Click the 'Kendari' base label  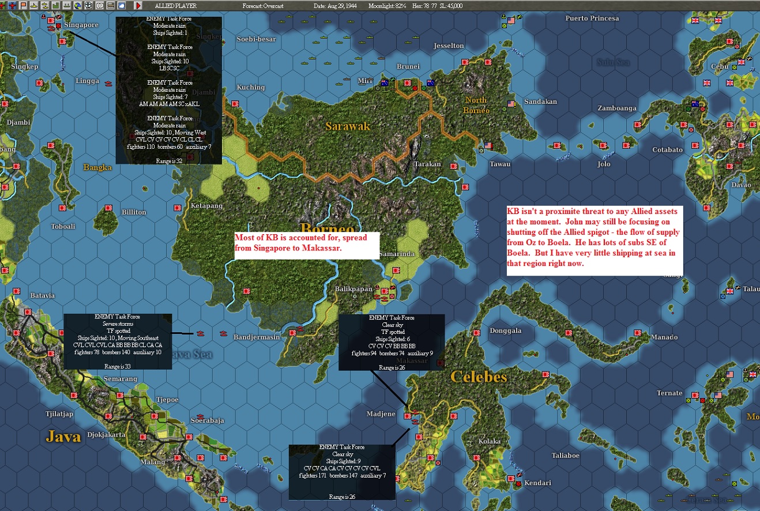pyautogui.click(x=538, y=483)
